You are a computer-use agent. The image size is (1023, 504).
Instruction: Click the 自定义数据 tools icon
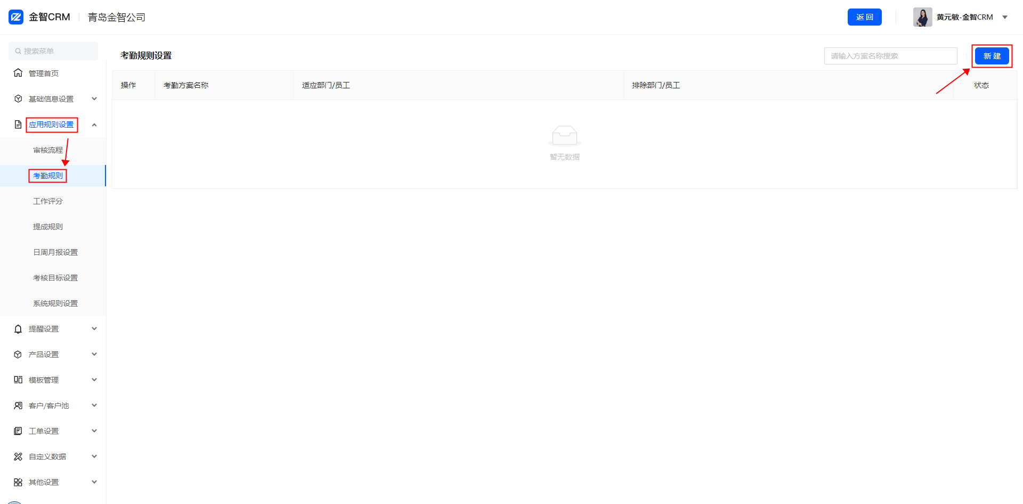(x=18, y=457)
